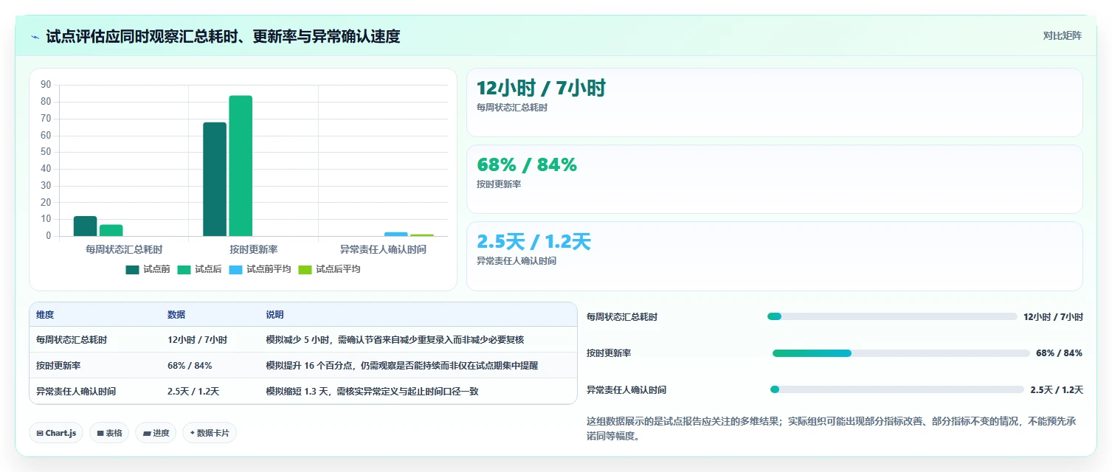Viewport: 1112px width, 472px height.
Task: Click the 表格 tag chip
Action: point(110,433)
